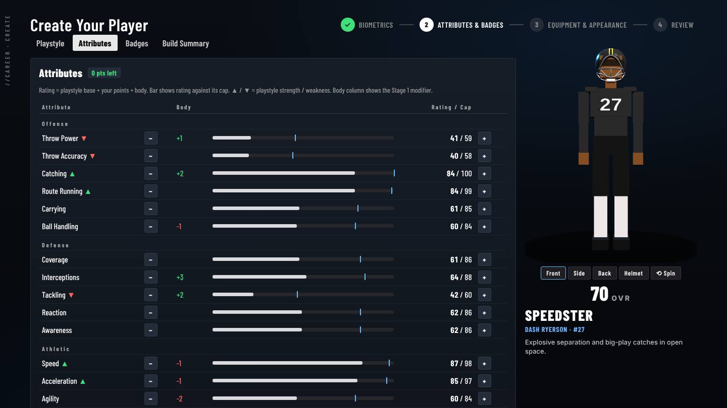
Task: Take a point off Tackling
Action: pos(151,295)
